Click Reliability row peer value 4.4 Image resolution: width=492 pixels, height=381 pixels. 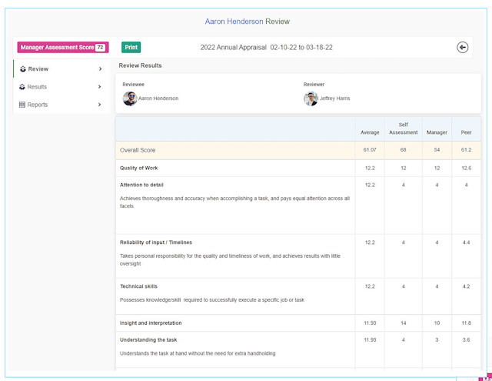(467, 242)
